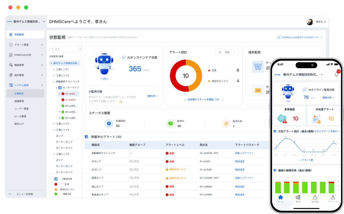The width and height of the screenshot is (344, 214).
Task: Open 履歴分析 link in AI監視日報 card
Action: tap(153, 96)
